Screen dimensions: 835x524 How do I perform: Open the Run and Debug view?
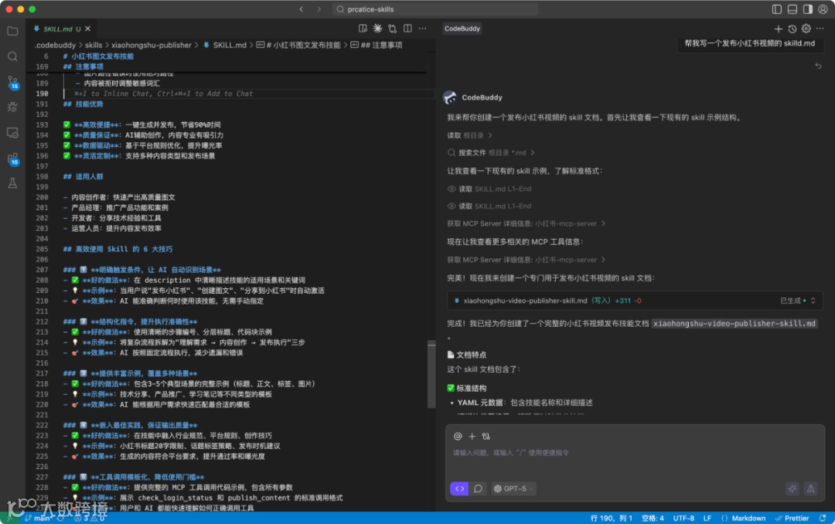pyautogui.click(x=12, y=107)
